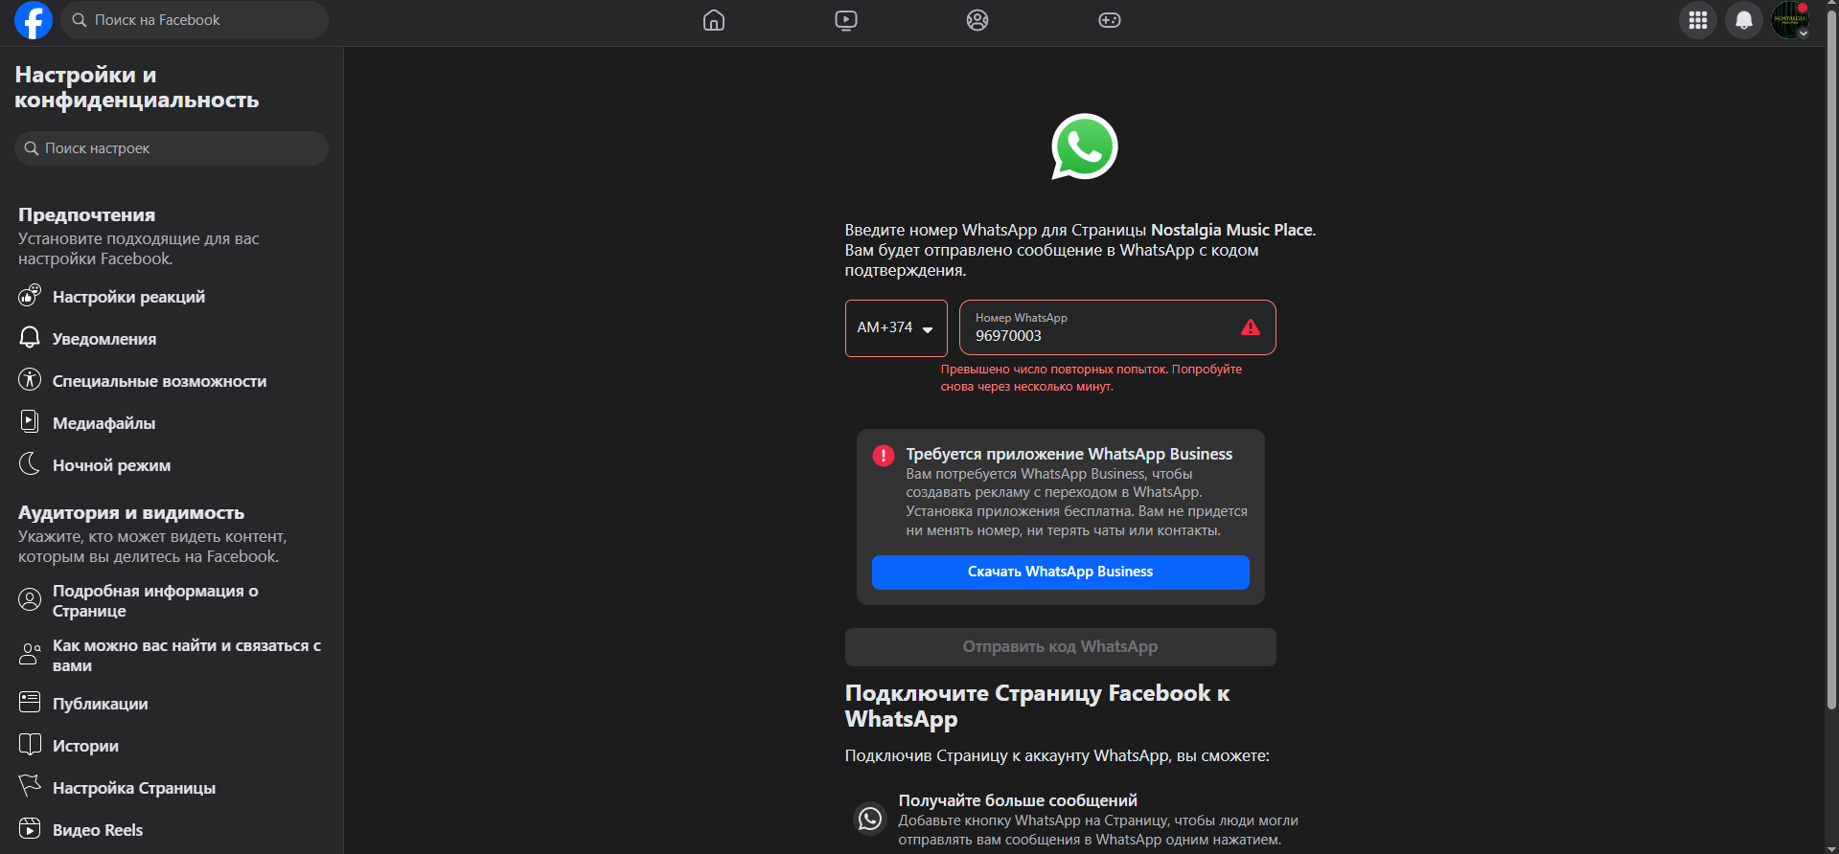Open the notifications bell icon
This screenshot has width=1839, height=854.
(1744, 20)
